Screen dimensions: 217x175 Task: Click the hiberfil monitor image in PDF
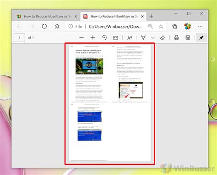(89, 66)
